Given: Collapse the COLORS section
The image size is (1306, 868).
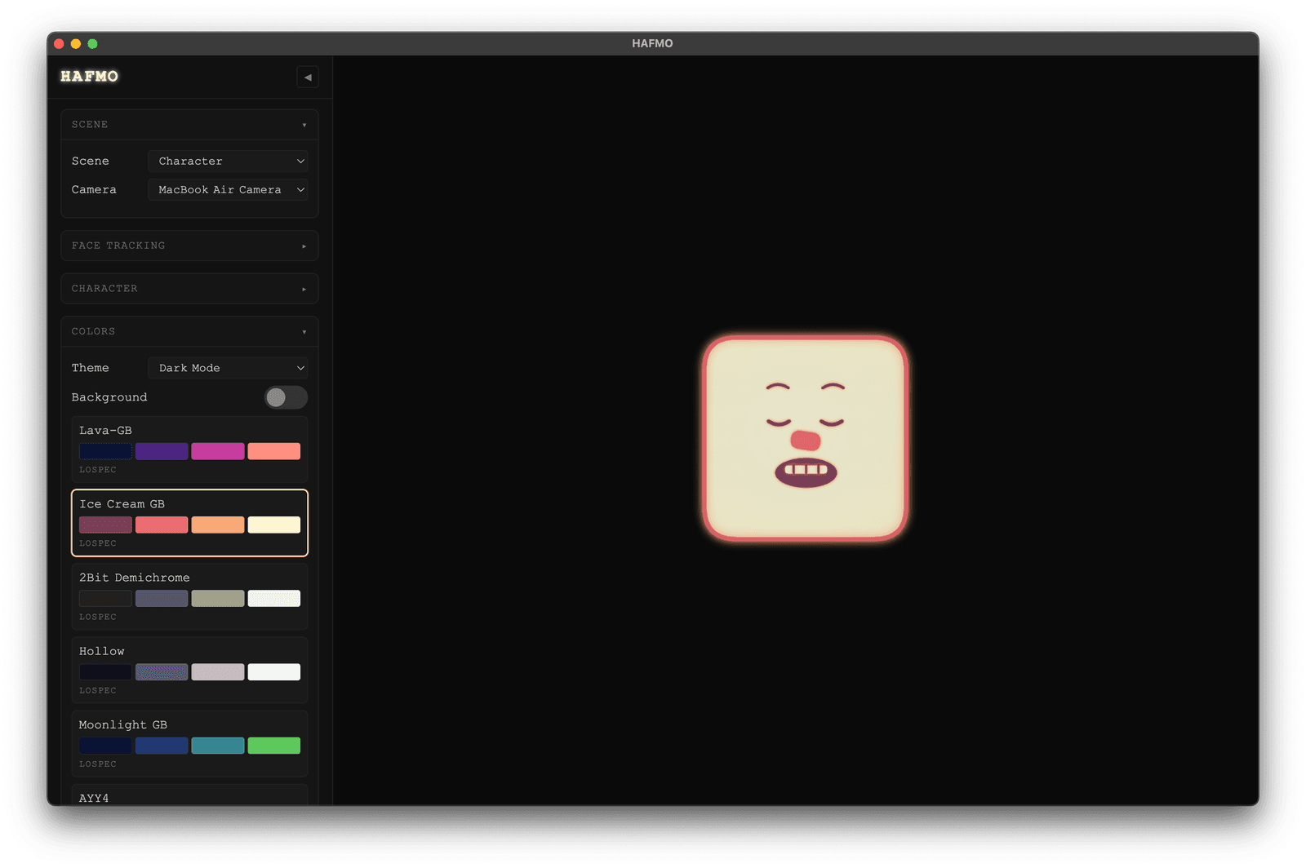Looking at the screenshot, I should 189,332.
